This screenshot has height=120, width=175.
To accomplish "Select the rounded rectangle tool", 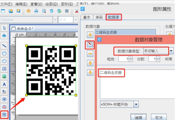I will pyautogui.click(x=4, y=54).
